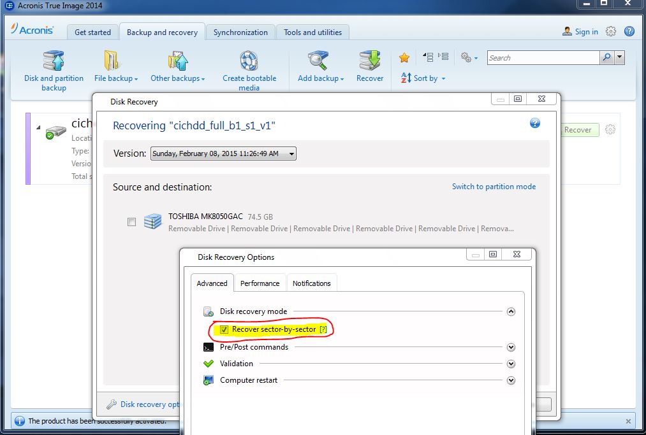The height and width of the screenshot is (435, 646).
Task: Toggle Recover sector-by-sector checkbox
Action: pos(224,329)
